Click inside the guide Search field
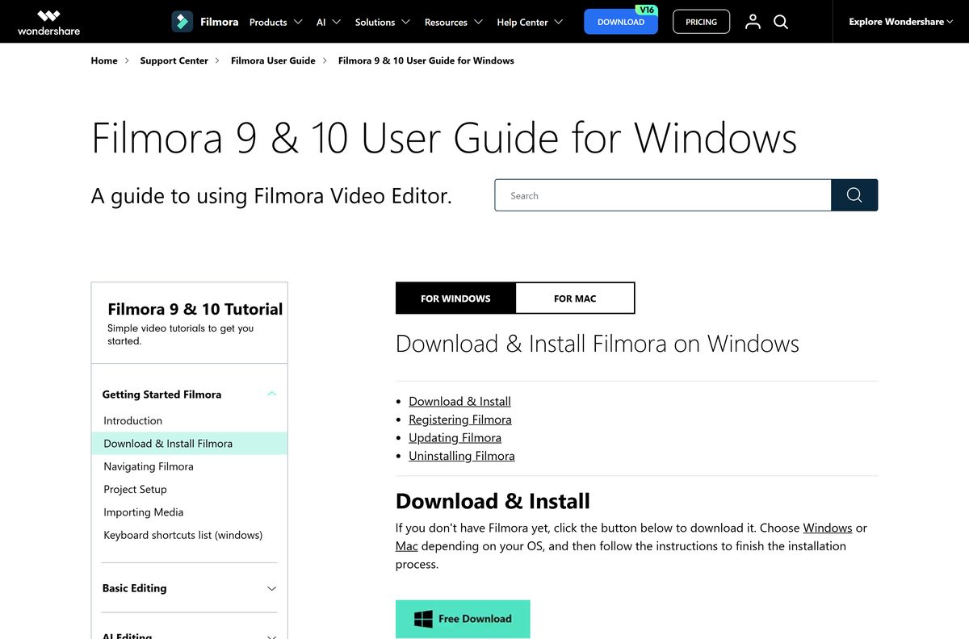 663,195
